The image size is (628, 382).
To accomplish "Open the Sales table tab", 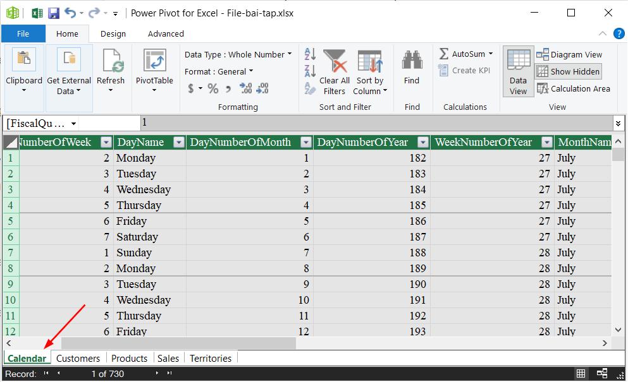I will pyautogui.click(x=168, y=358).
